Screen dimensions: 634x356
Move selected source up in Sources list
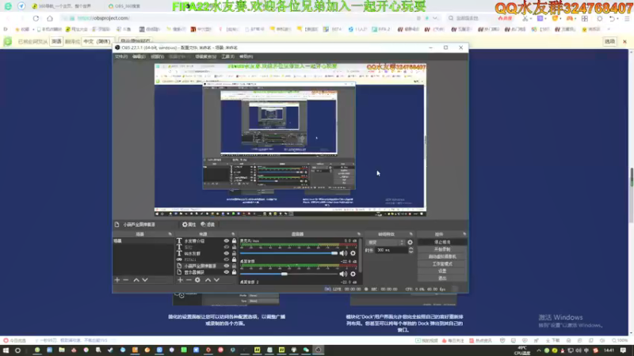[208, 280]
